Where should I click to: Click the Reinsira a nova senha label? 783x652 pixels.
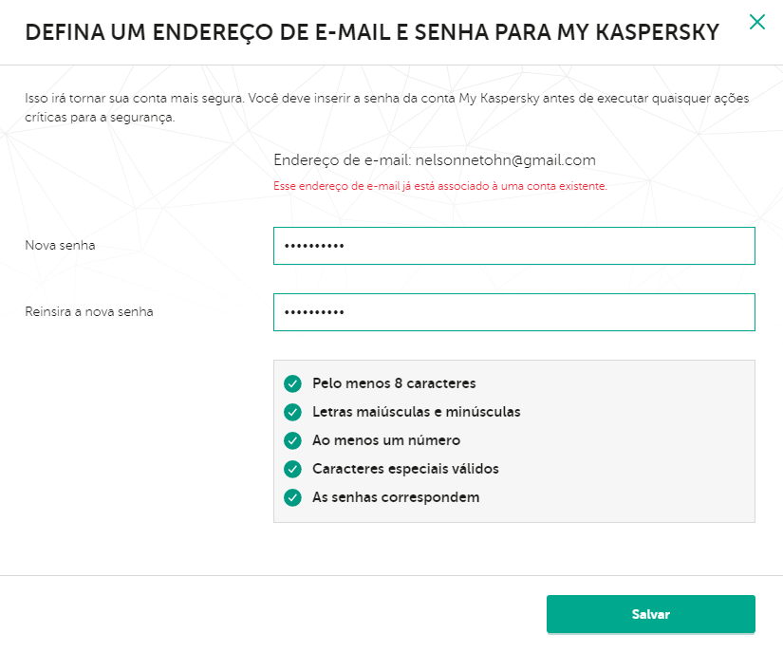click(89, 312)
